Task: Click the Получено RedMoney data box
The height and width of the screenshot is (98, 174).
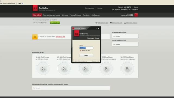Action: pyautogui.click(x=125, y=36)
